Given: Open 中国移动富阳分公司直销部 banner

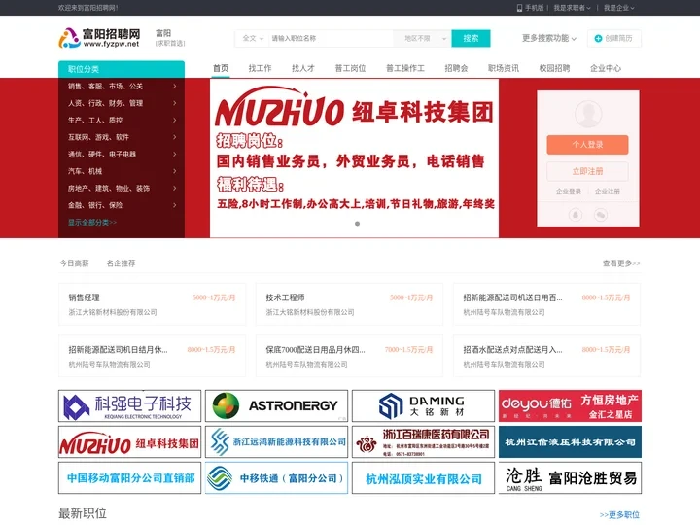Looking at the screenshot, I should coord(129,478).
